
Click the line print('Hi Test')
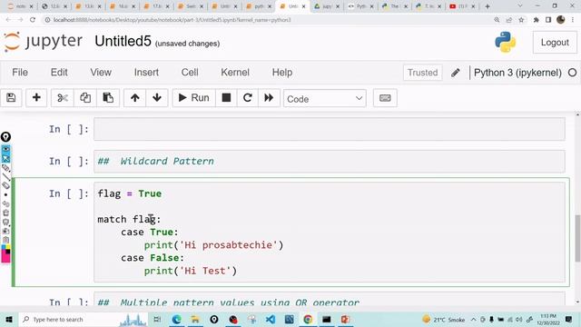click(x=190, y=271)
